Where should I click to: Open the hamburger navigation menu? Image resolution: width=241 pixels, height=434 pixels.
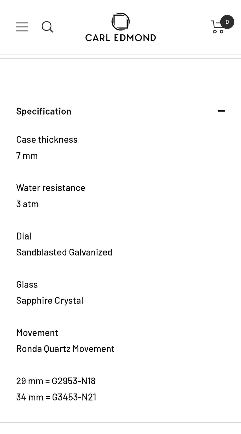click(x=22, y=27)
